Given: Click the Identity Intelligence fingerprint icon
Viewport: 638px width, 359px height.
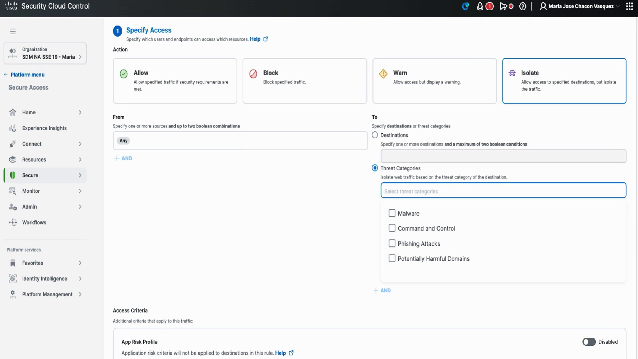Looking at the screenshot, I should point(13,279).
